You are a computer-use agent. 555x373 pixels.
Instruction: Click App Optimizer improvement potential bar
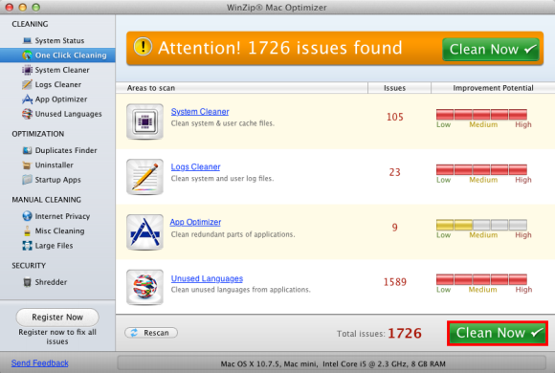pyautogui.click(x=481, y=225)
